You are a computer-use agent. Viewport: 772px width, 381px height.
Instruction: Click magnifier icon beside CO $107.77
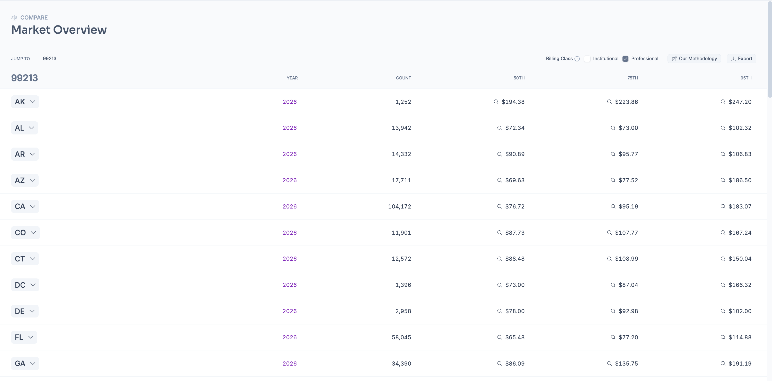click(x=609, y=233)
